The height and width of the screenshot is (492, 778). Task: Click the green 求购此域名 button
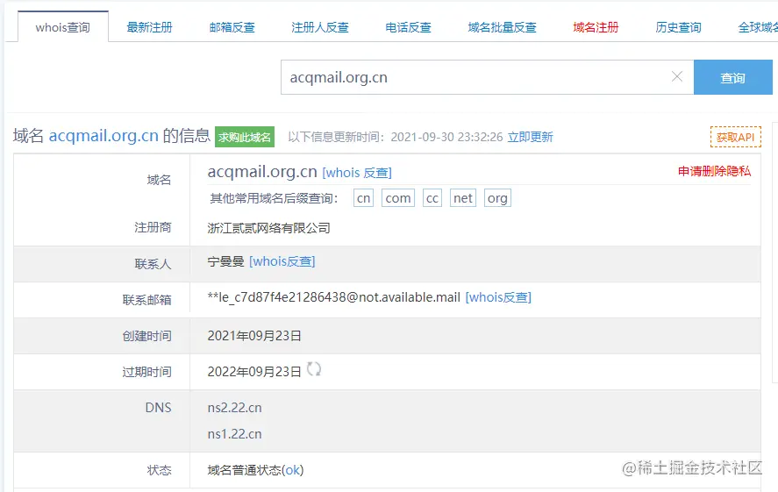tap(245, 137)
